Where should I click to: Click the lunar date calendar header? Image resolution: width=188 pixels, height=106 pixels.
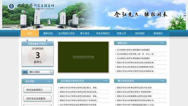pyautogui.click(x=38, y=44)
